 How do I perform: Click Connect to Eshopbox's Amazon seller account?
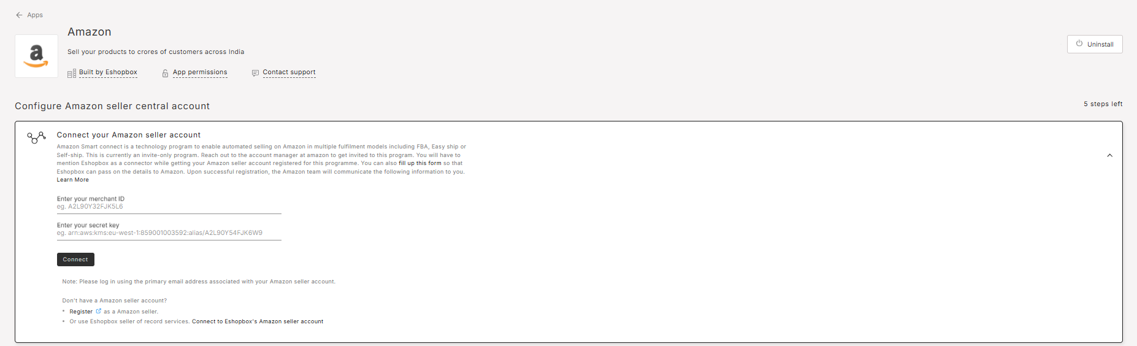(x=258, y=321)
